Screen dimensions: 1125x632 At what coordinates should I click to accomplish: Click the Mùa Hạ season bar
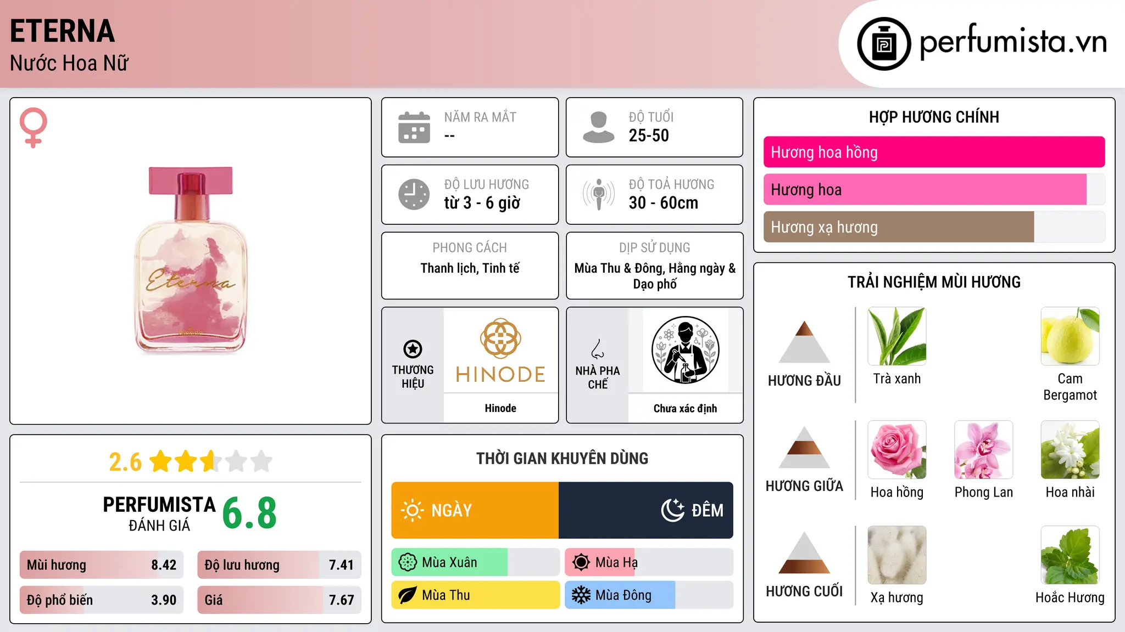[x=649, y=562]
